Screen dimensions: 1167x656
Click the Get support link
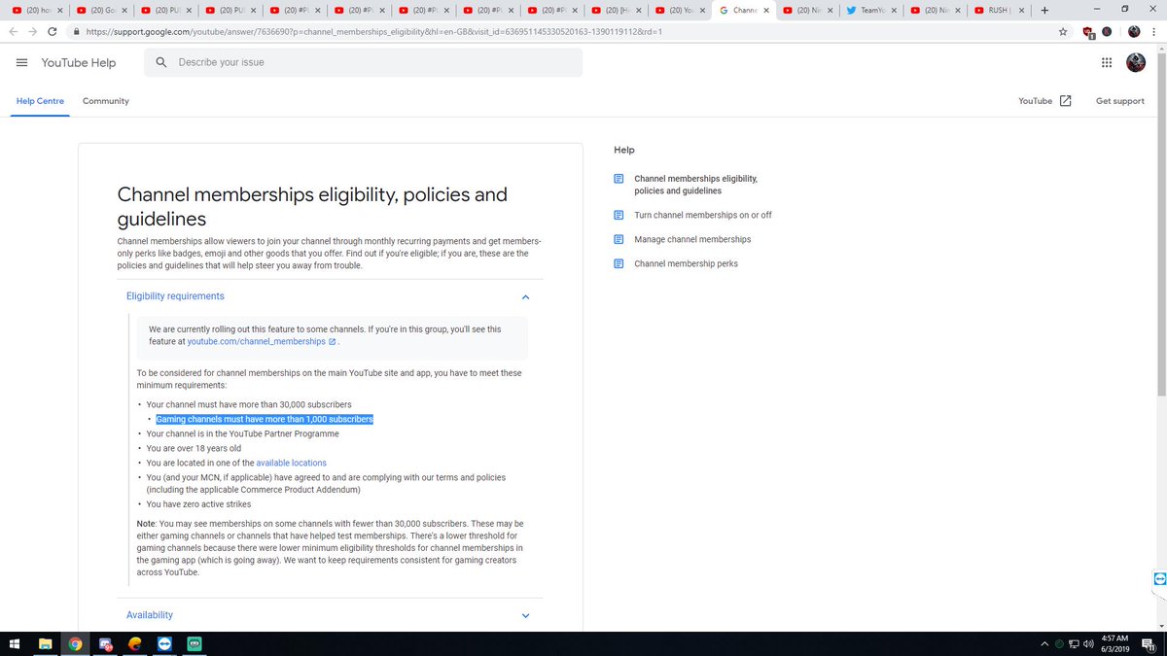1120,101
